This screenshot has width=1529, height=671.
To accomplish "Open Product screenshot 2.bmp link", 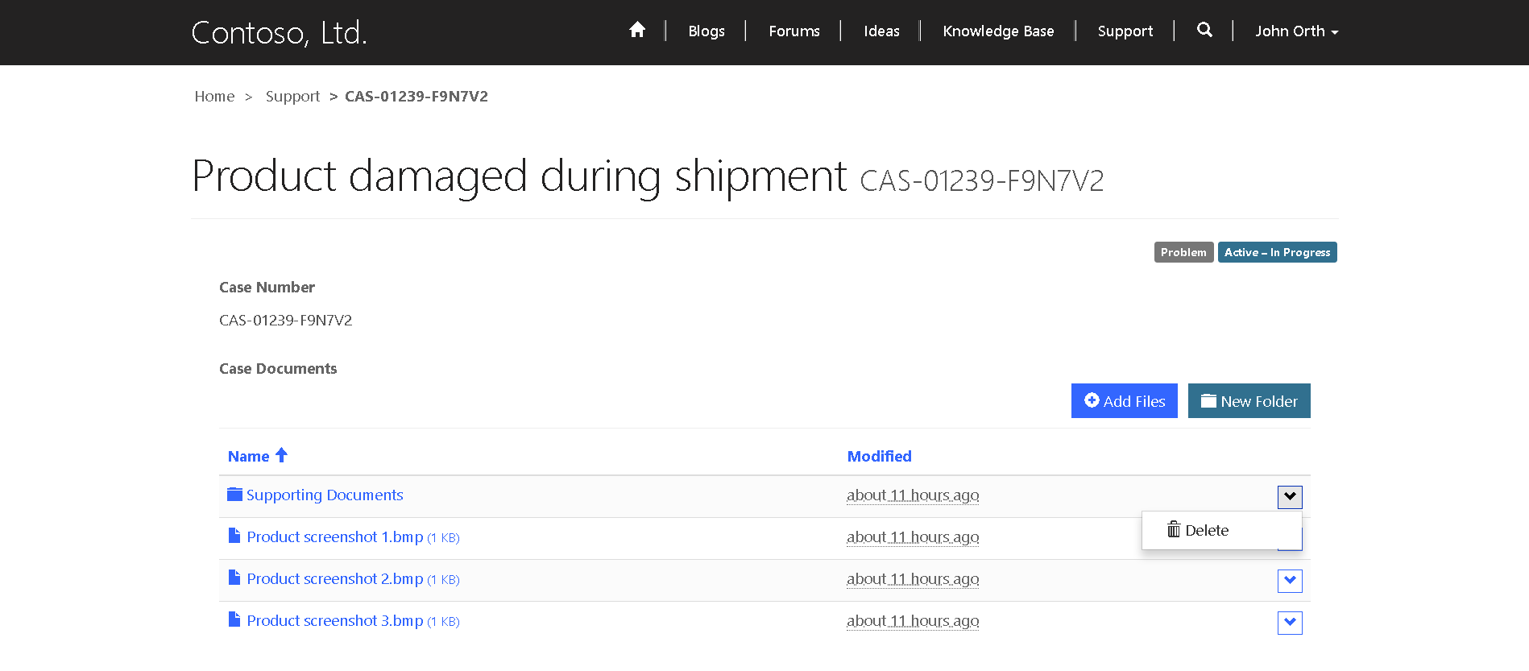I will [335, 579].
